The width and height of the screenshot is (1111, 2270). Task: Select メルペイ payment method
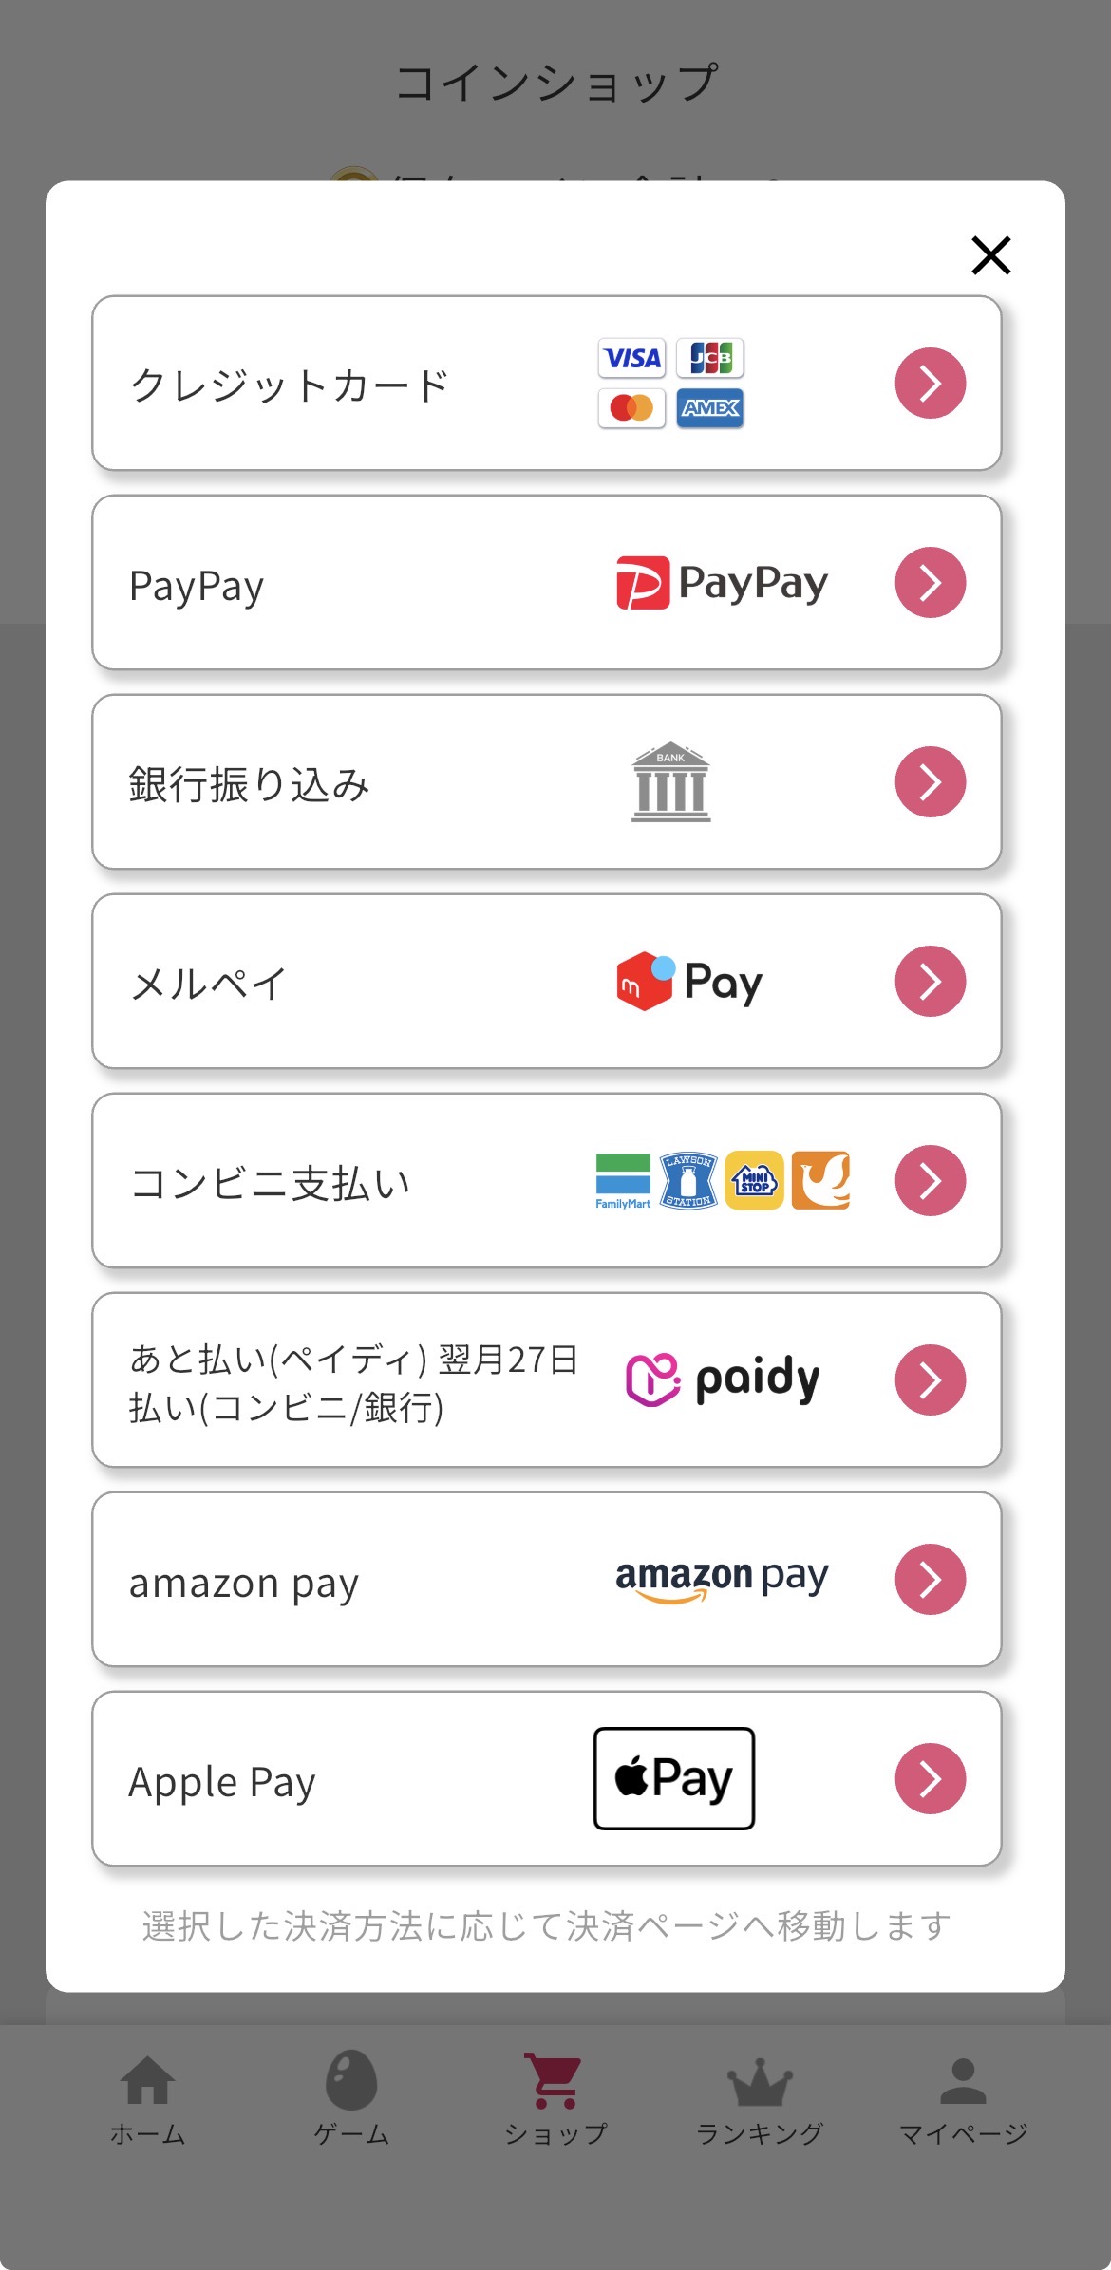point(208,984)
